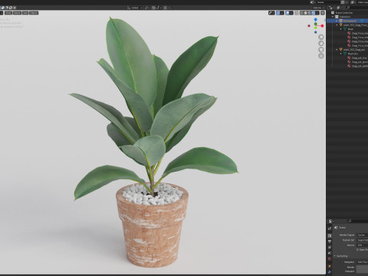Open the World properties tab

[x=330, y=259]
